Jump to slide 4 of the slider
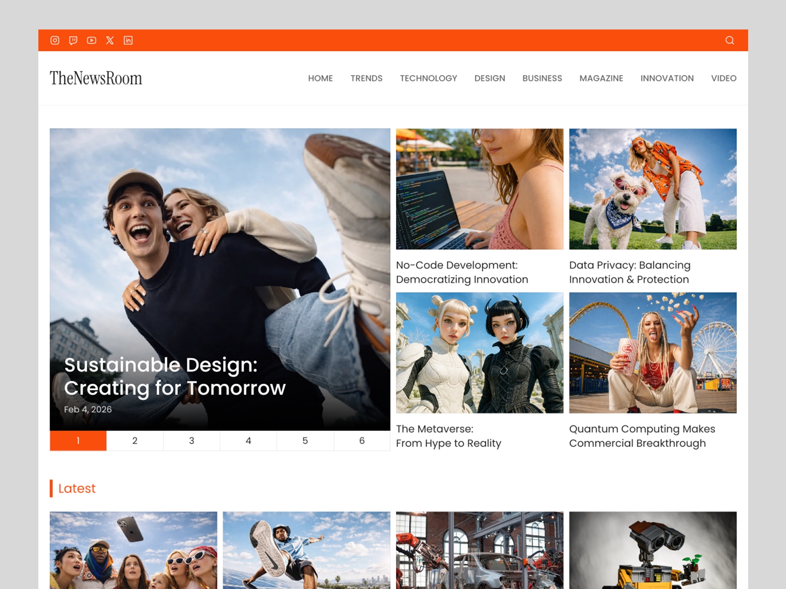The height and width of the screenshot is (589, 786). click(x=248, y=441)
